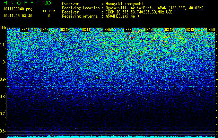The width and height of the screenshot is (218, 138).
Task: Click the 0.9 frequency axis label
Action: [x=3, y=79]
